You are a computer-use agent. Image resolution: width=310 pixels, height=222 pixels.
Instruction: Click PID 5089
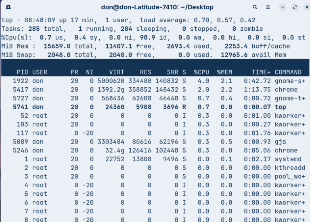coord(20,142)
